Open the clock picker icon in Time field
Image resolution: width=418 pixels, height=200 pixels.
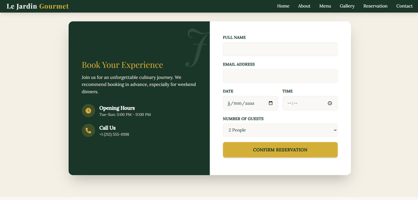tap(330, 103)
